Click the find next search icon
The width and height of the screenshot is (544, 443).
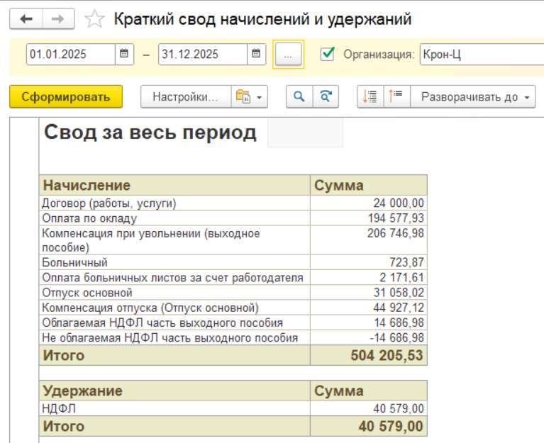326,96
